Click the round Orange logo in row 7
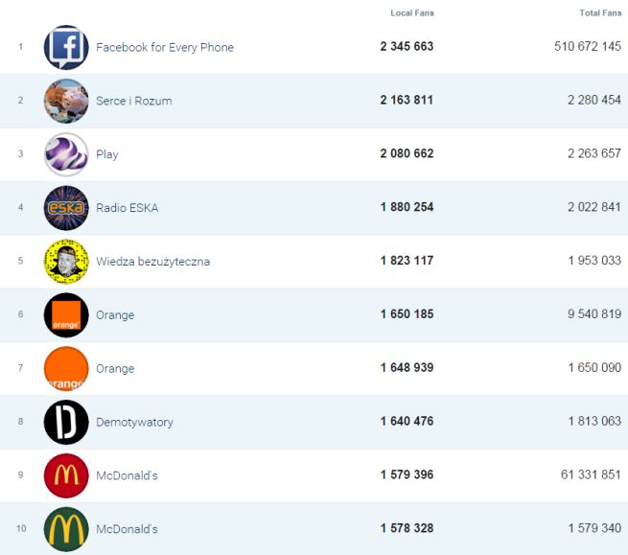628x555 pixels. pyautogui.click(x=66, y=369)
